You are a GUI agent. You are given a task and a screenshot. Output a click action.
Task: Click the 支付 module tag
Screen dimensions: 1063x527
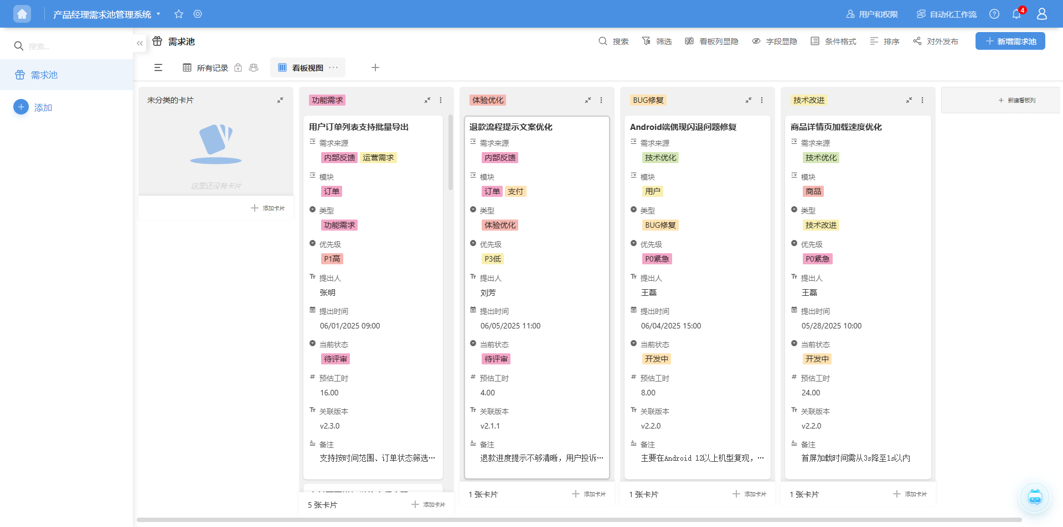click(515, 191)
